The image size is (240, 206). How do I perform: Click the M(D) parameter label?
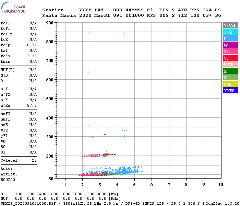(x=5, y=76)
